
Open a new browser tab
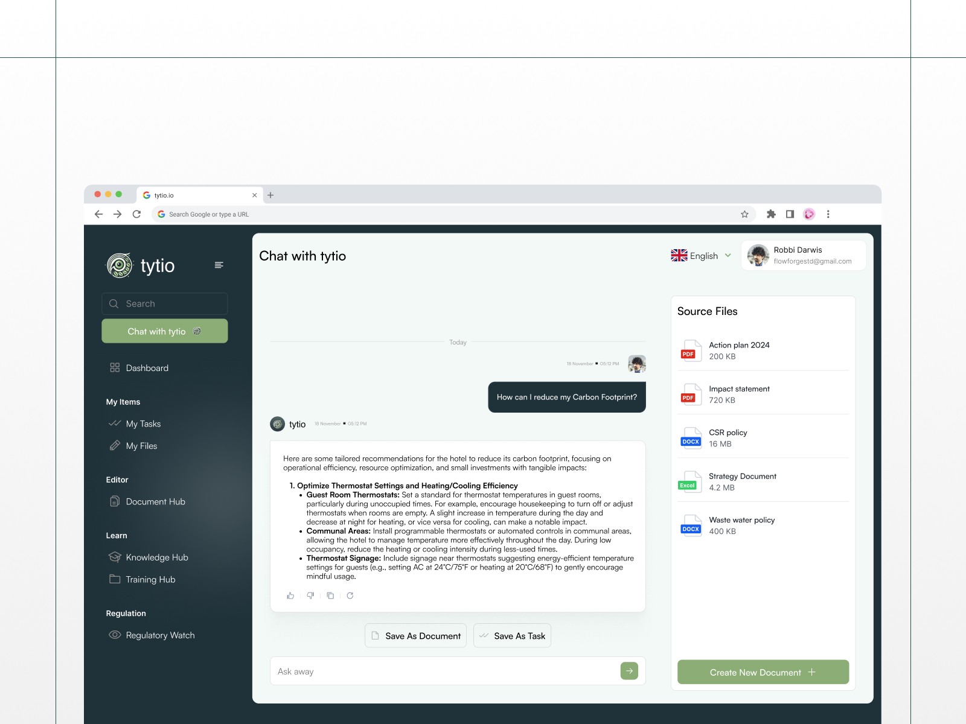pyautogui.click(x=270, y=195)
